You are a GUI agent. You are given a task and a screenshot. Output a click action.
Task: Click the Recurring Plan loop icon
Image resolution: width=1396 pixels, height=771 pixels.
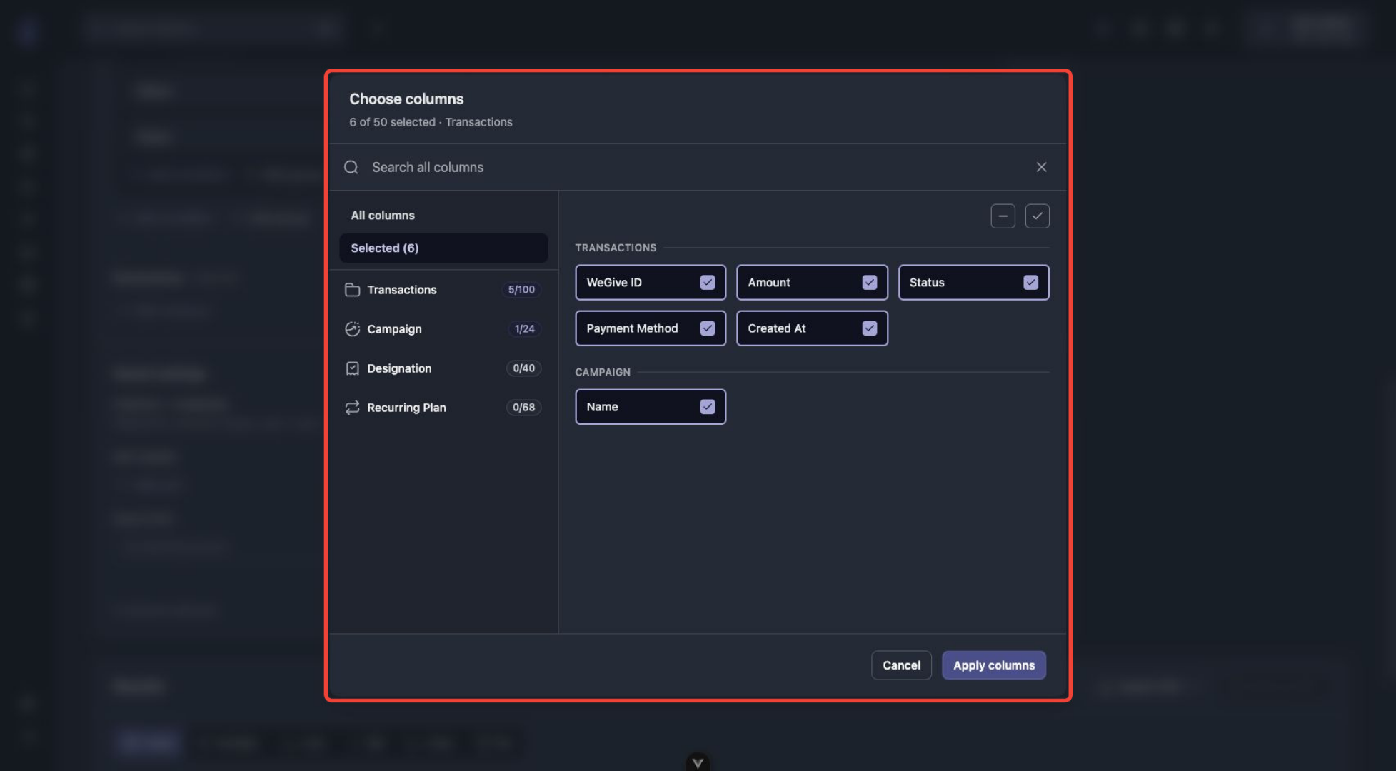(352, 408)
